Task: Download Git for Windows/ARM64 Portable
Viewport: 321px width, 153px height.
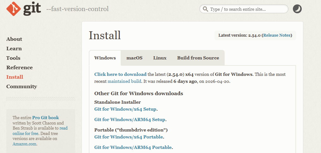Action: point(133,148)
